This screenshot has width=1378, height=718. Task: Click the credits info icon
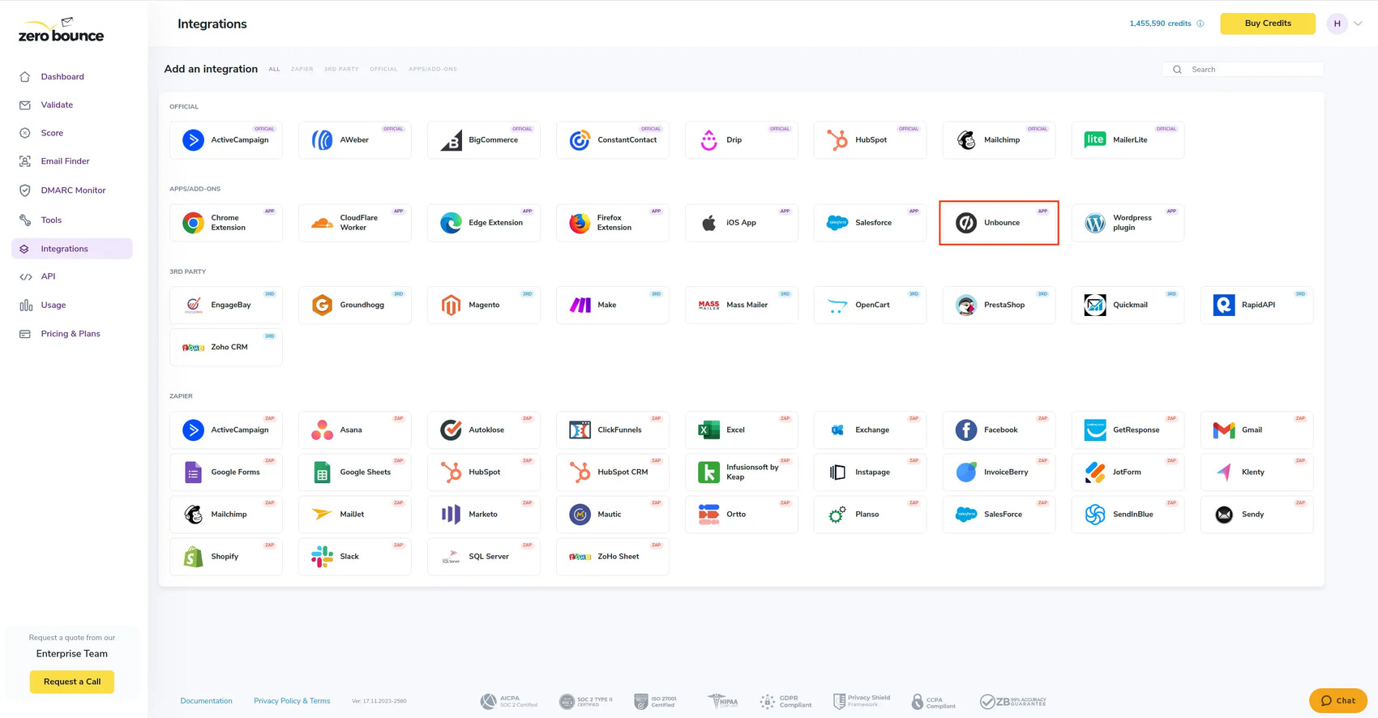pyautogui.click(x=1200, y=24)
